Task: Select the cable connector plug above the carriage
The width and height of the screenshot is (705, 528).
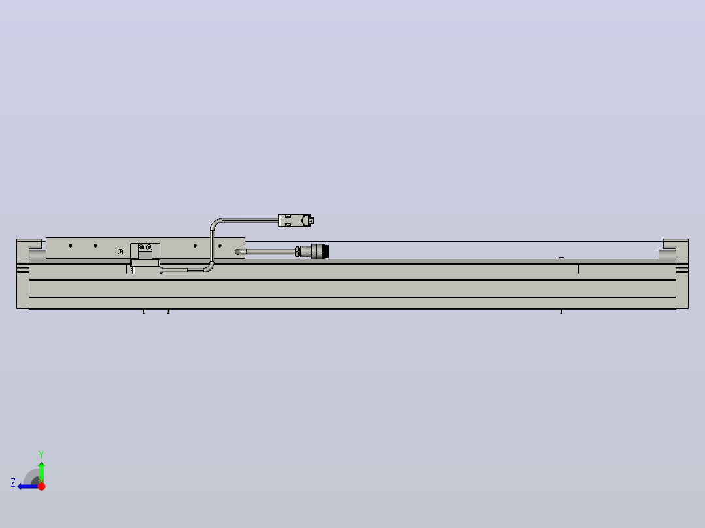Action: (x=296, y=221)
